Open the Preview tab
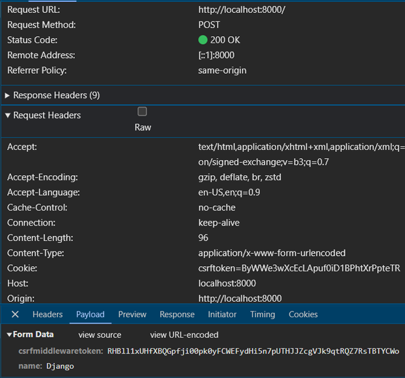 click(x=132, y=314)
